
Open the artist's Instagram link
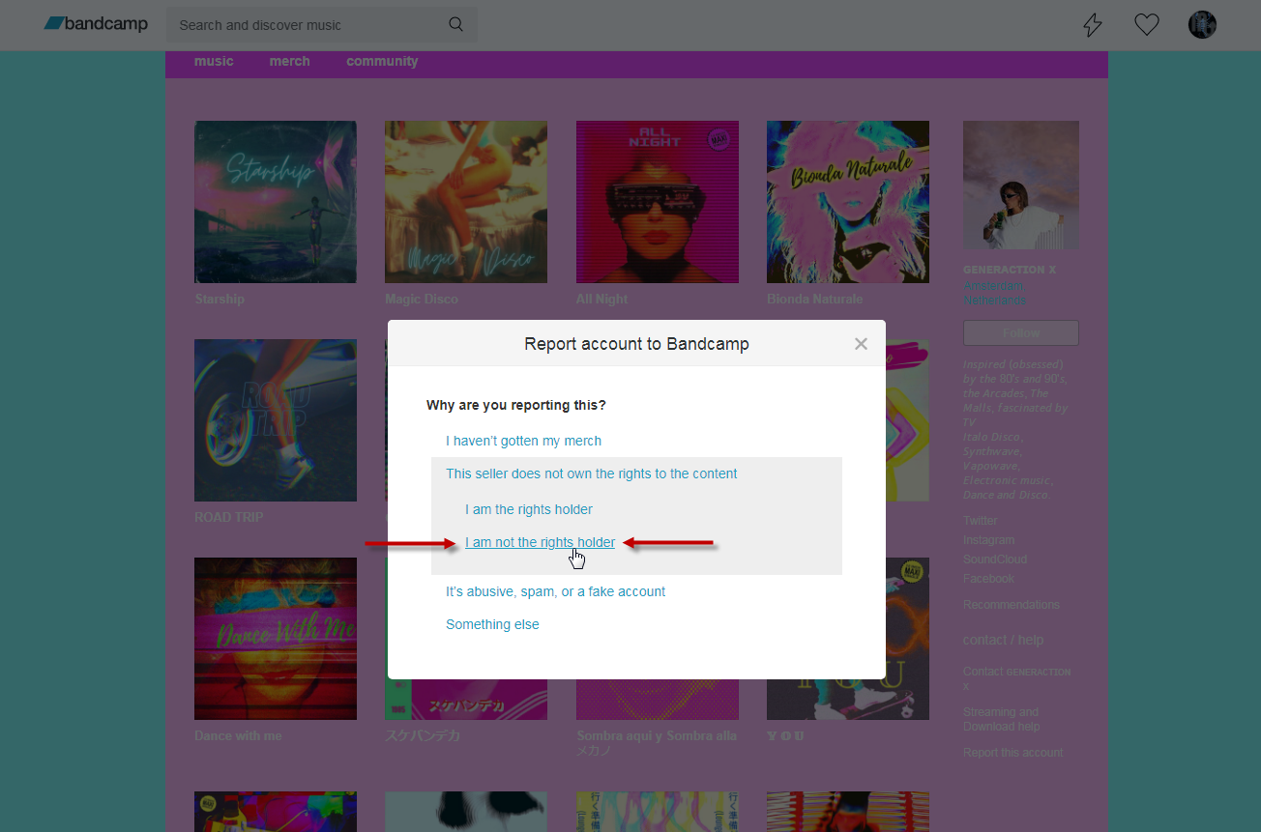coord(989,540)
